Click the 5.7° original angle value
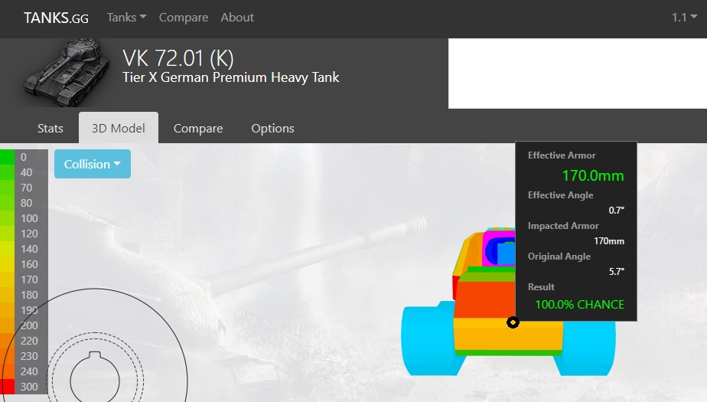Screen dimensions: 707x402 617,271
